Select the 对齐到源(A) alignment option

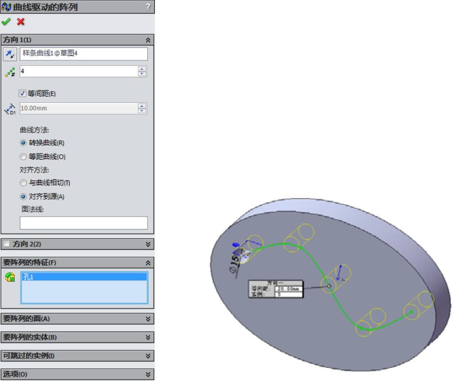[23, 196]
